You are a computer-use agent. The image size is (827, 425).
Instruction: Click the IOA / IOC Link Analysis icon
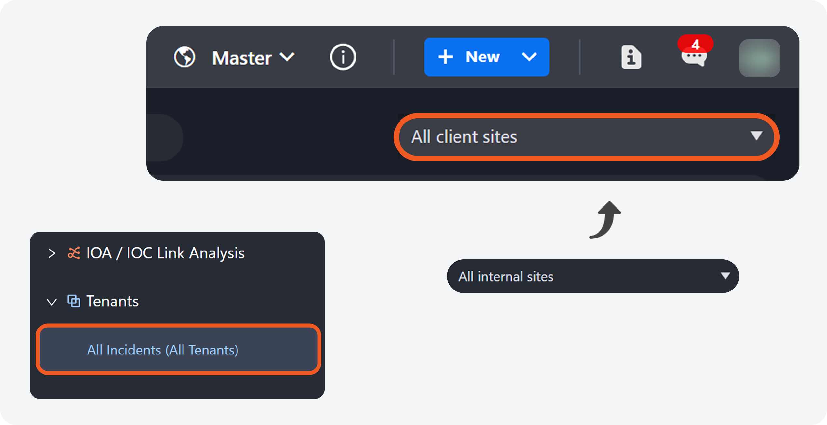tap(74, 253)
